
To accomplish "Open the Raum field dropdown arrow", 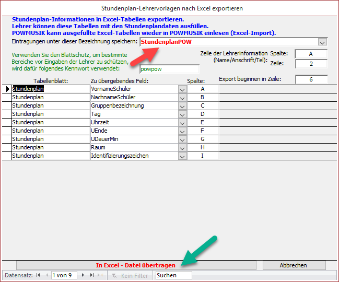I will tap(182, 148).
